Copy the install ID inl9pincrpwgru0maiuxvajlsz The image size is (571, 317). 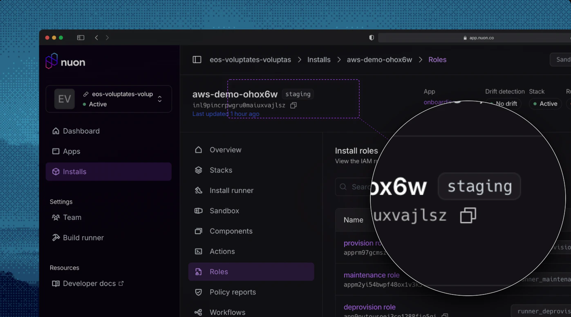[293, 105]
